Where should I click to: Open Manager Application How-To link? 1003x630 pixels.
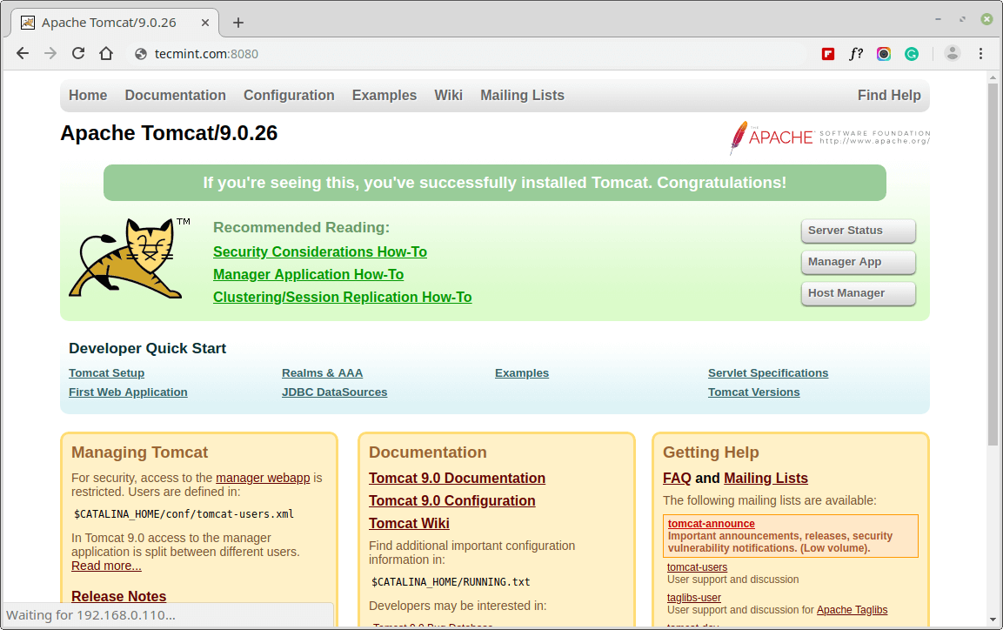click(x=308, y=275)
